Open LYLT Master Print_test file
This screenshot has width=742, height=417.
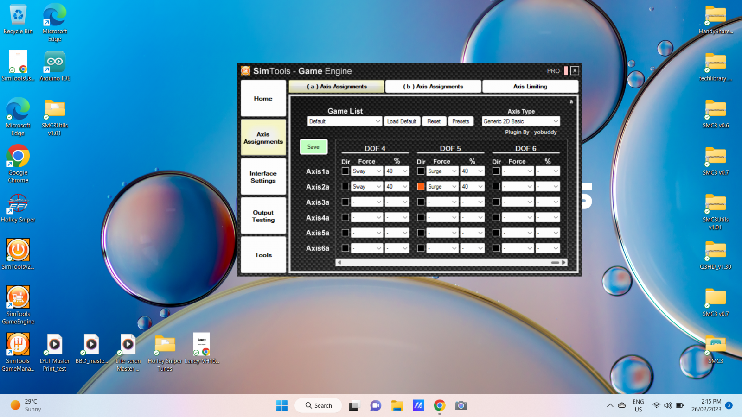click(x=55, y=352)
